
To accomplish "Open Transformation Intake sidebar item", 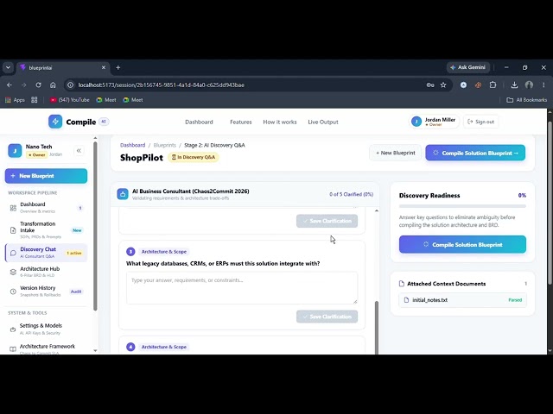I will coord(46,230).
